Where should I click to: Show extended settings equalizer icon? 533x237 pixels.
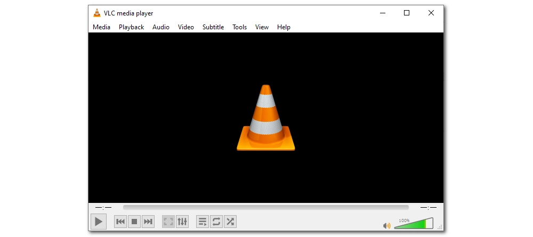[182, 222]
